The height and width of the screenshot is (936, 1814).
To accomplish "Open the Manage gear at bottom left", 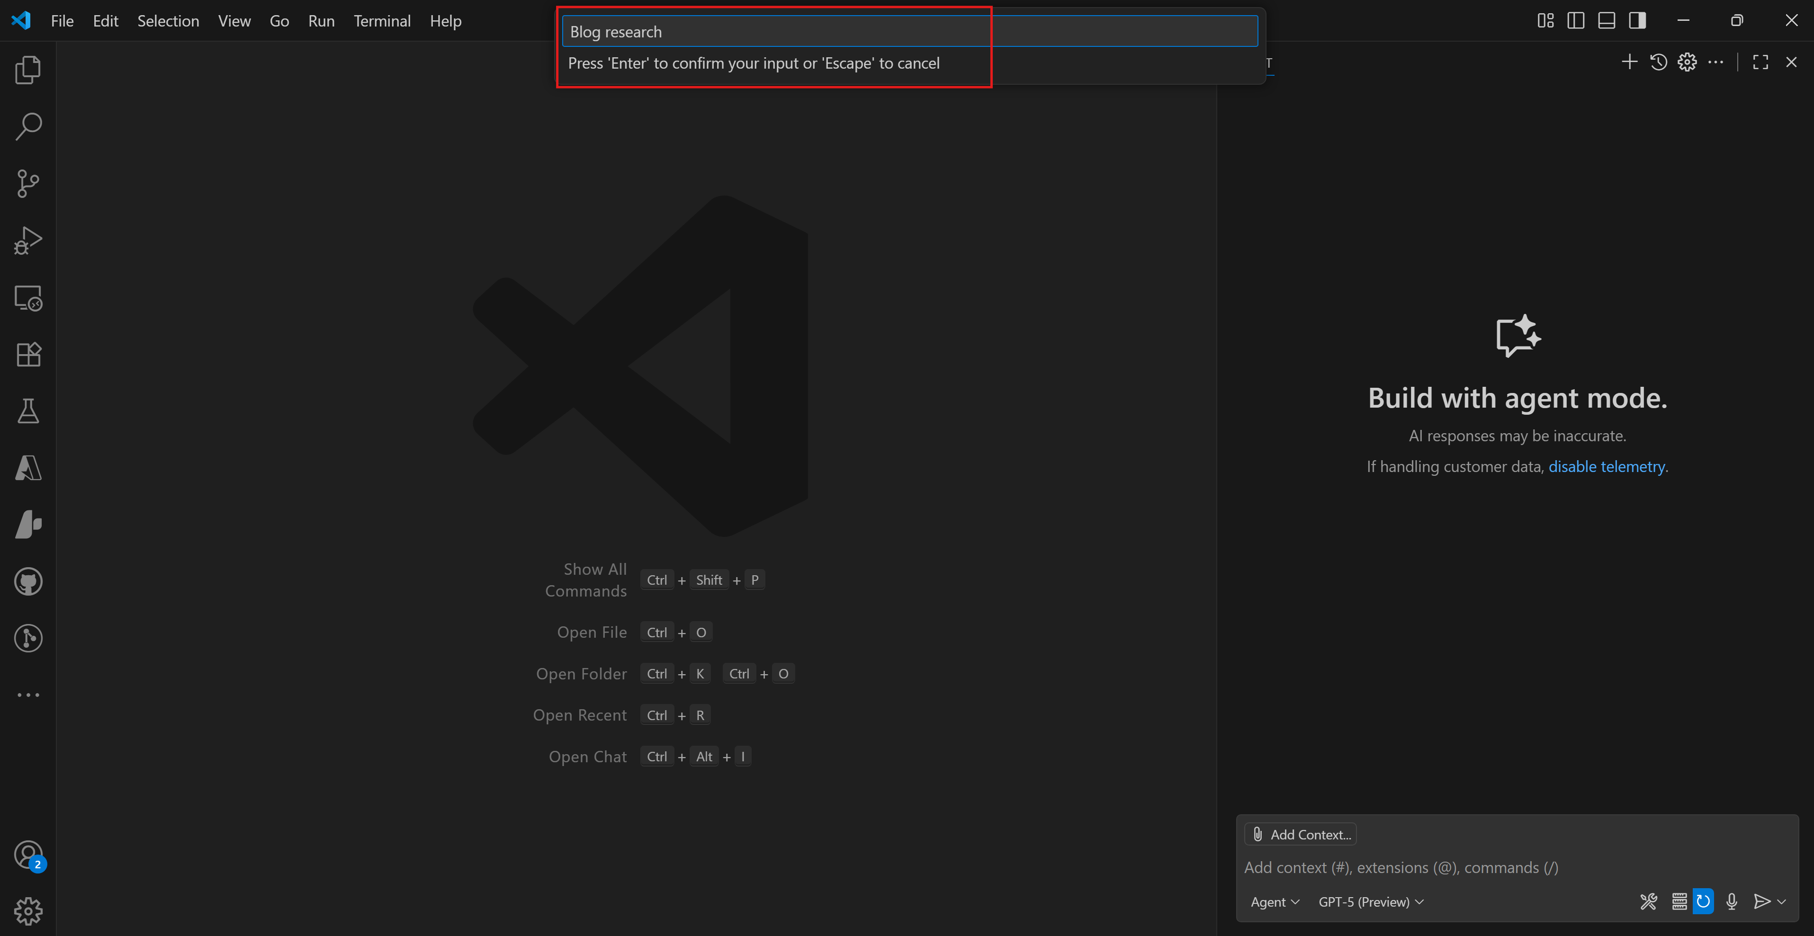I will pyautogui.click(x=28, y=911).
